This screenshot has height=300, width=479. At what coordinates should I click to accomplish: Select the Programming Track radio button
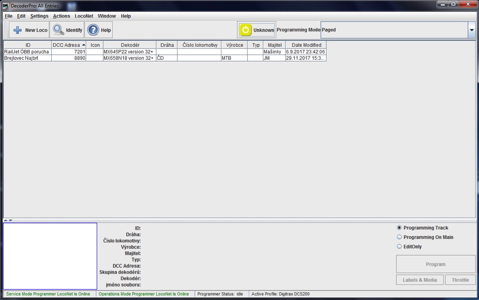coord(399,228)
